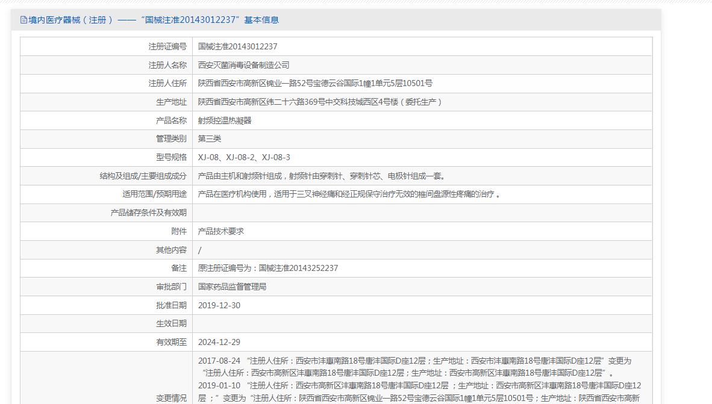Click the 审批部门 label
The width and height of the screenshot is (712, 404).
pos(171,287)
